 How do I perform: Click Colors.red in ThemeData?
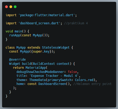tap(84, 80)
